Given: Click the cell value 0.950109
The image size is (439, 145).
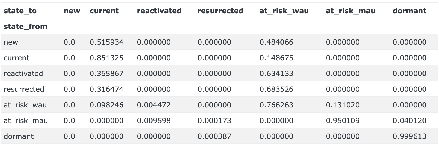Looking at the screenshot, I should coord(343,121).
